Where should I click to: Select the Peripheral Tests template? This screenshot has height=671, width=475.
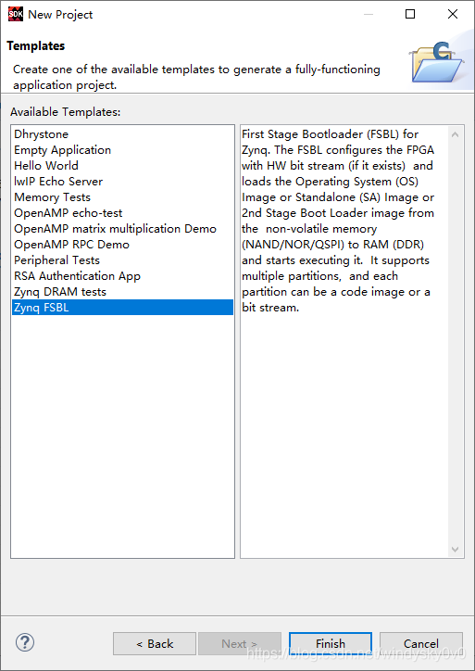123,260
